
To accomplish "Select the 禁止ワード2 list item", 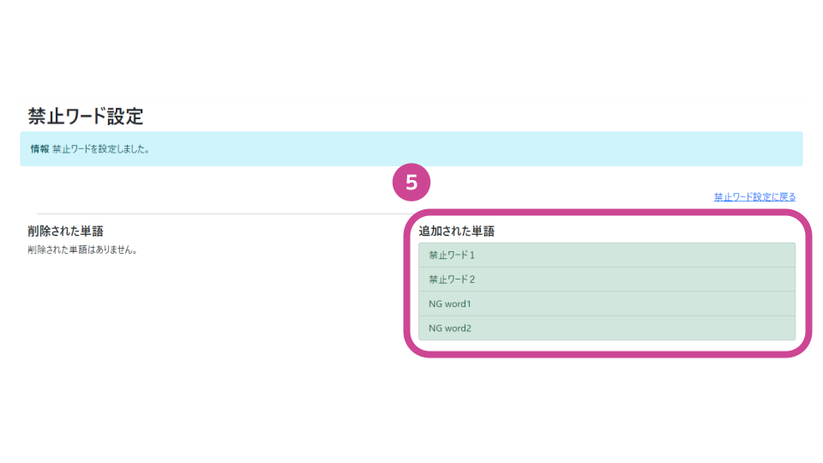I will pyautogui.click(x=607, y=280).
